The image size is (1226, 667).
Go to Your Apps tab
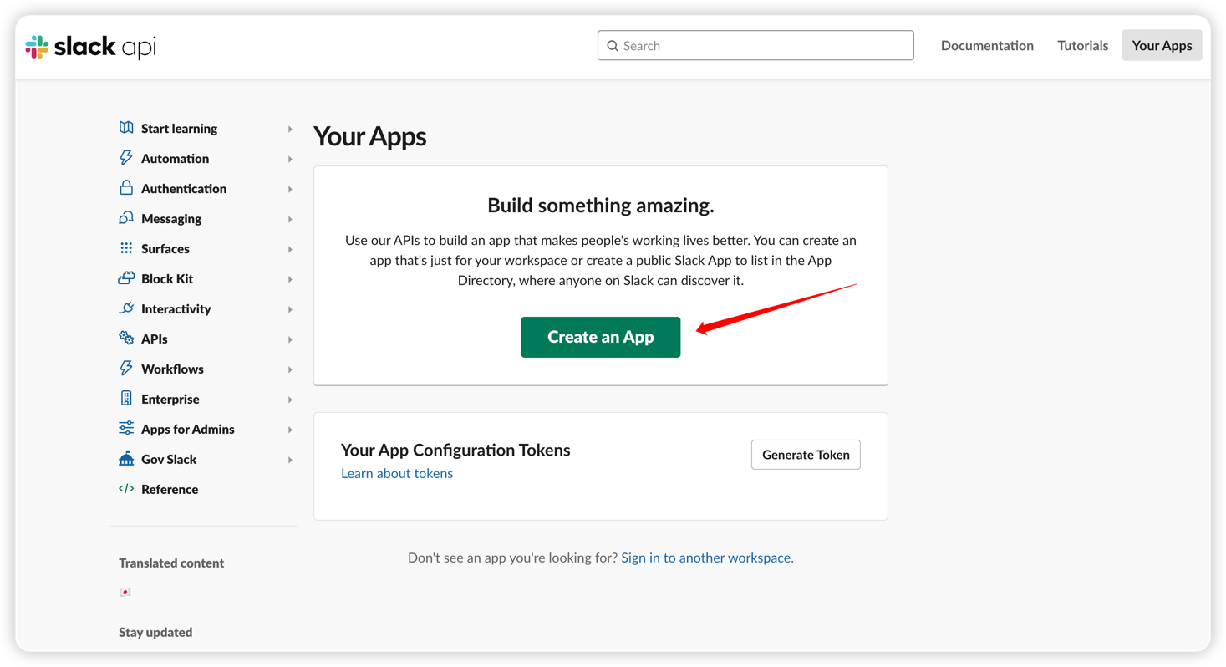1162,46
